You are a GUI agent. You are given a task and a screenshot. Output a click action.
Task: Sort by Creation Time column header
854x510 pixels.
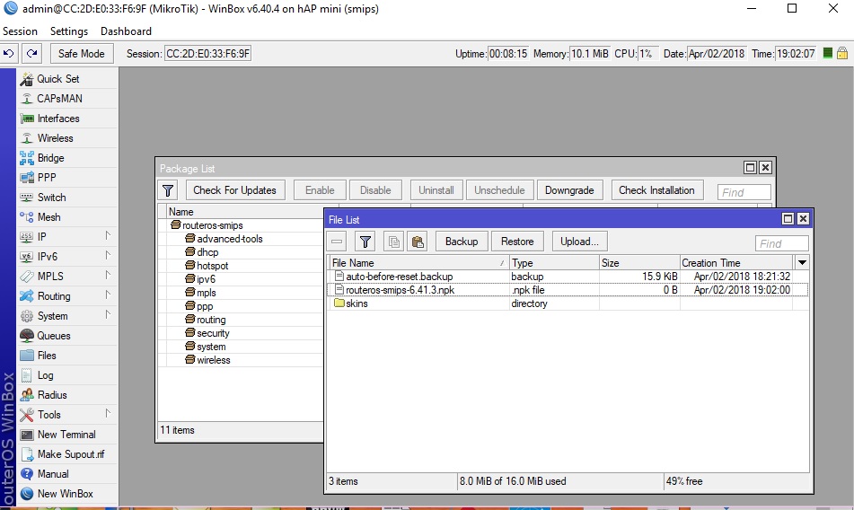click(x=736, y=263)
